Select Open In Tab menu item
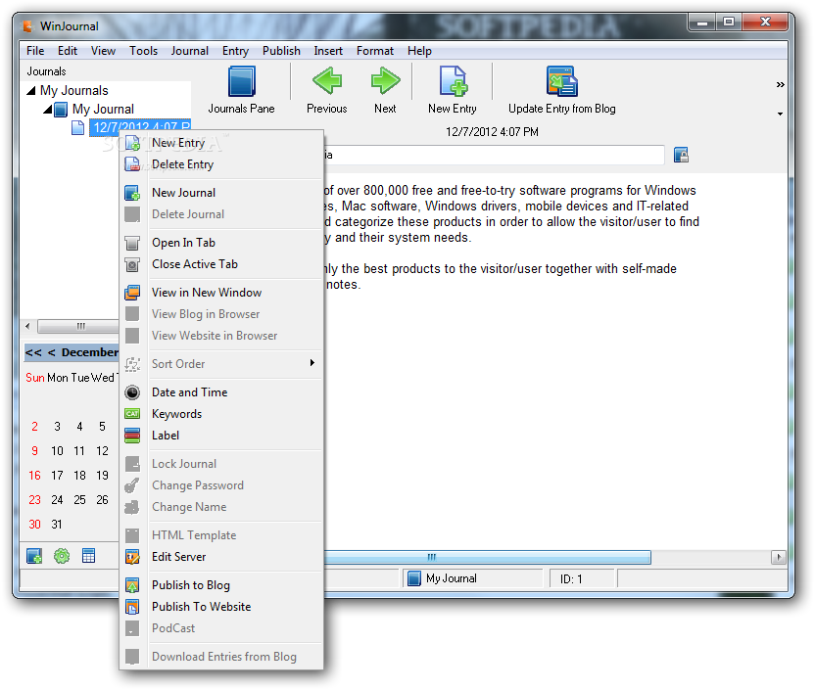This screenshot has height=690, width=815. click(221, 243)
